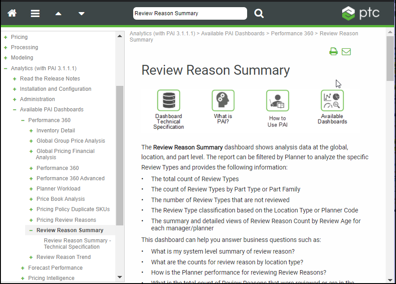Screen dimensions: 396x284
Task: Click the search magnifier icon
Action: (x=259, y=13)
